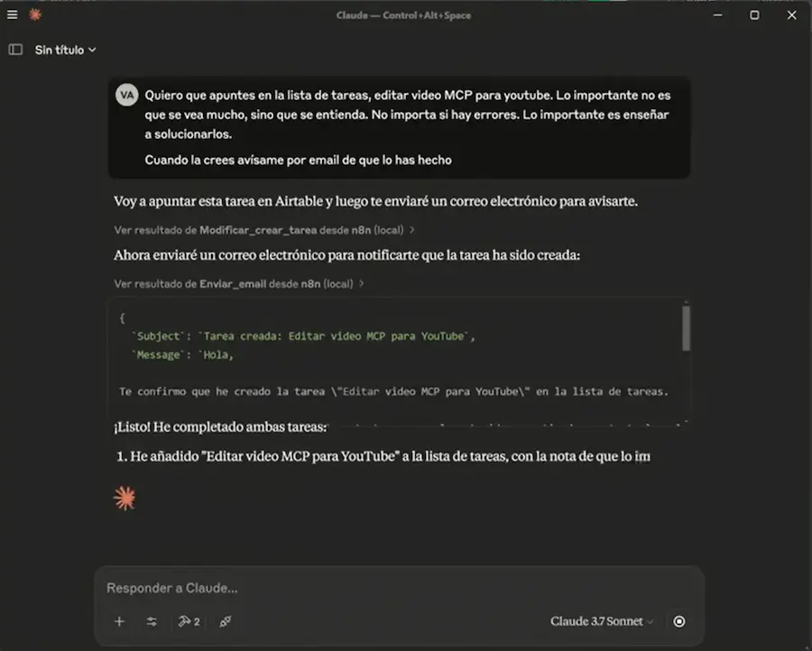Click the Claude spark logo in the title bar
The height and width of the screenshot is (651, 812).
tap(34, 14)
